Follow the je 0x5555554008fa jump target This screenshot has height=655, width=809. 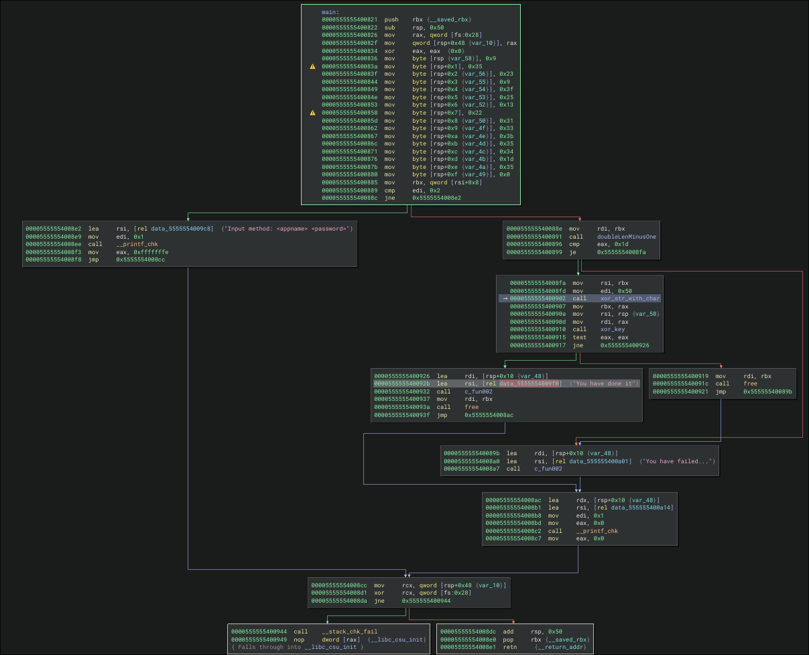click(621, 252)
